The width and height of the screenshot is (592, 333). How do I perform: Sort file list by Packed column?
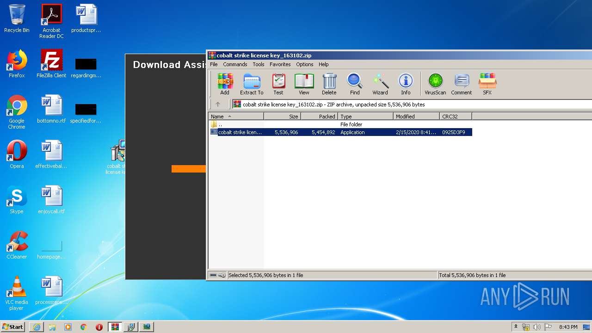pyautogui.click(x=319, y=117)
